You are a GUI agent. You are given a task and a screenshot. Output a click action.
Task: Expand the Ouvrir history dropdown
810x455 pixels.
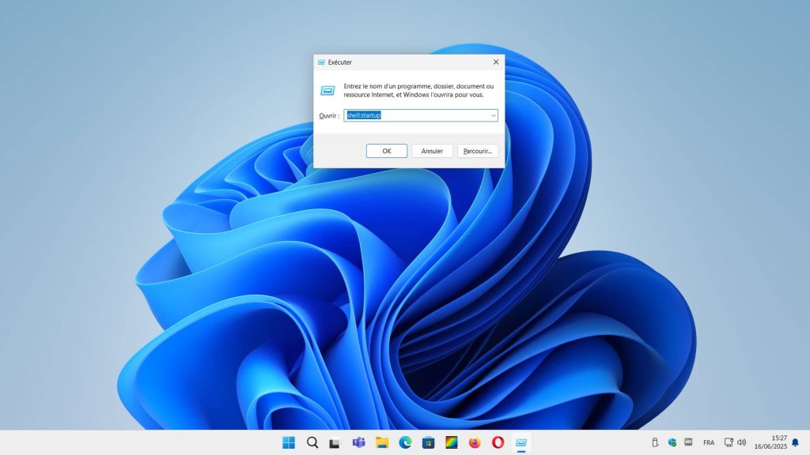click(x=492, y=115)
